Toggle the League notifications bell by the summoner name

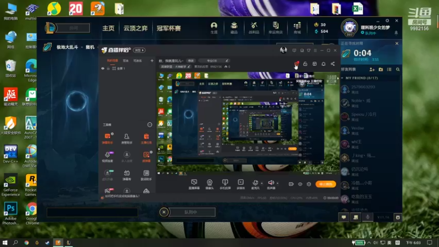pos(396,33)
